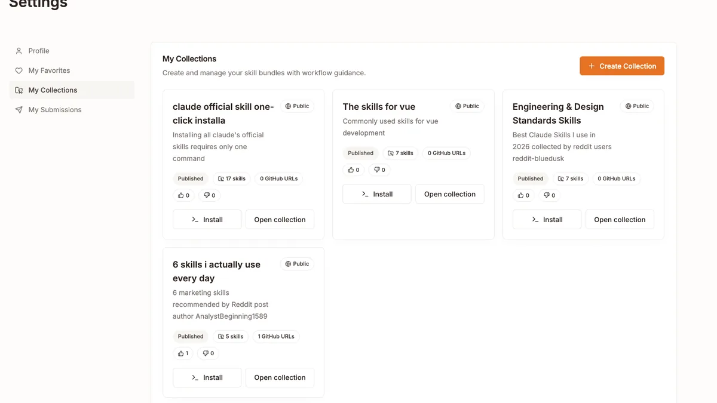
Task: Downvote 6 skills i actually use collection
Action: (208, 353)
